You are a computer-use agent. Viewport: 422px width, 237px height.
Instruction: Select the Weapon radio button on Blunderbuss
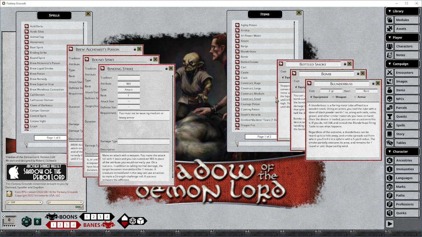click(x=333, y=97)
